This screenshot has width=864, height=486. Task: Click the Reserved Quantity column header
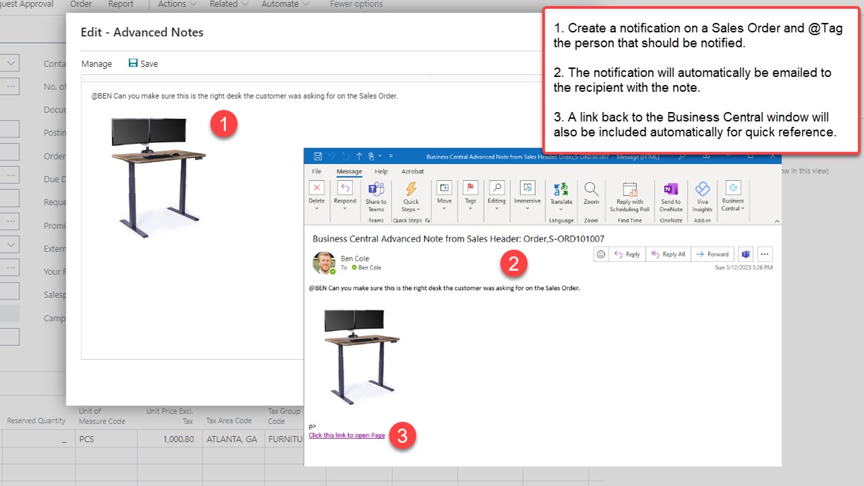(36, 421)
